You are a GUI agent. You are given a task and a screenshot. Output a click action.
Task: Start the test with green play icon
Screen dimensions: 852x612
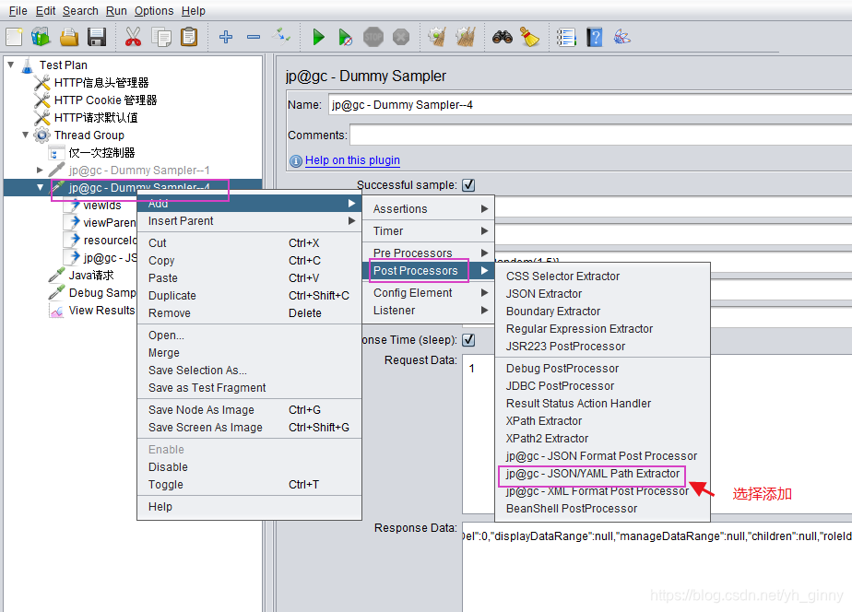318,37
